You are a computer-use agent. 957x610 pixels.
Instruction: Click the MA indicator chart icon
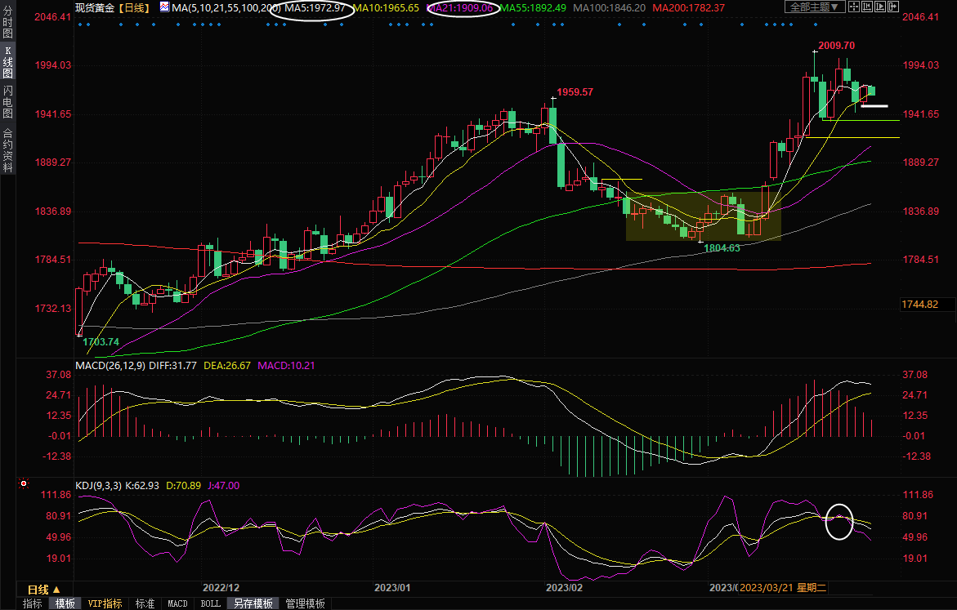[164, 7]
